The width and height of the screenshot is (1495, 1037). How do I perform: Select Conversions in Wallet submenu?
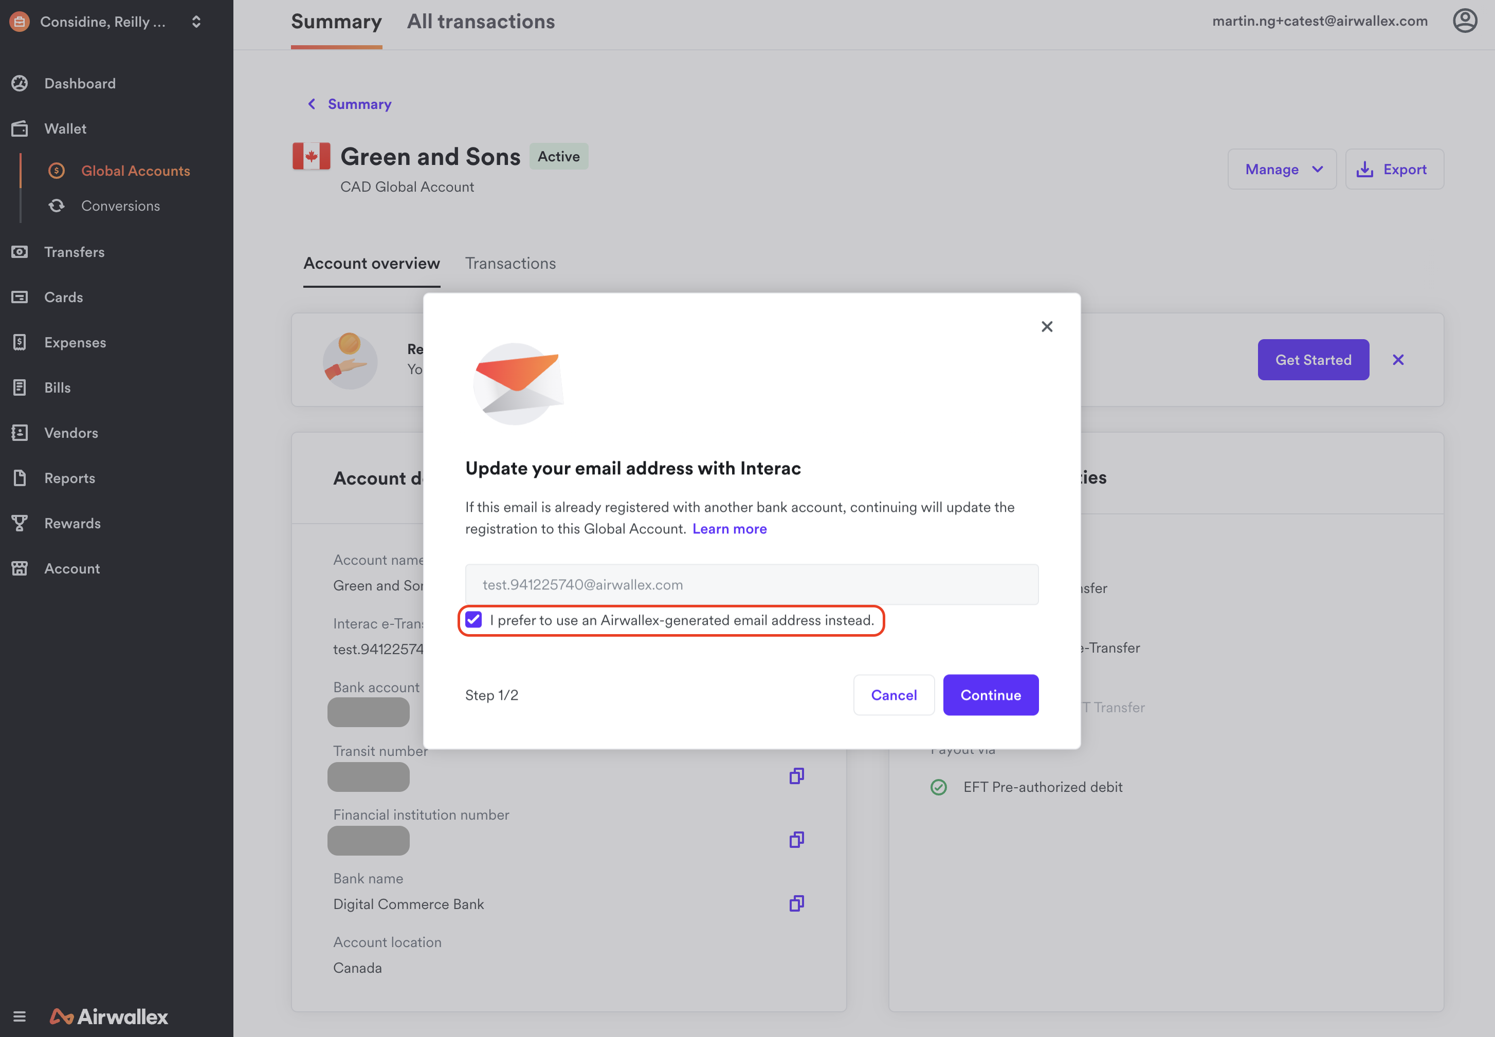[120, 206]
